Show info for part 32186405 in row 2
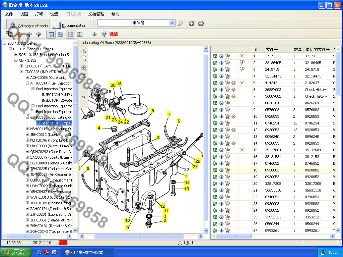This screenshot has width=343, height=257. point(221,63)
